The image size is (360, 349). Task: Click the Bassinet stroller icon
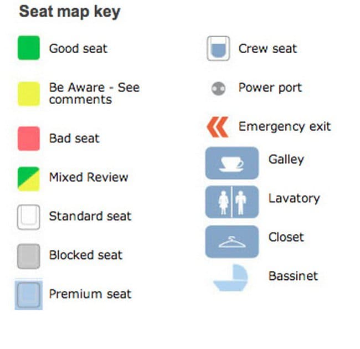[x=232, y=278]
